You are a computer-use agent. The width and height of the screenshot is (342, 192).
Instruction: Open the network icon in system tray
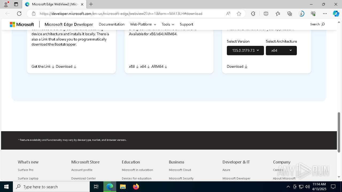(x=301, y=187)
